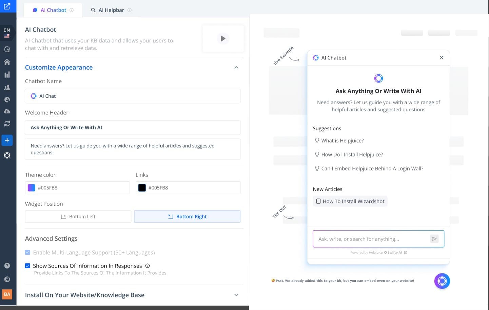The height and width of the screenshot is (310, 489).
Task: Click the sync arrows icon in the sidebar
Action: coord(7,124)
